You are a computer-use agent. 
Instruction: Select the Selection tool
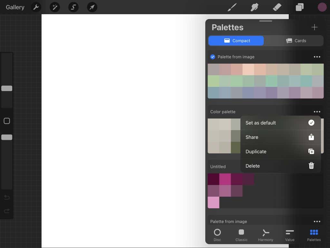coord(73,7)
